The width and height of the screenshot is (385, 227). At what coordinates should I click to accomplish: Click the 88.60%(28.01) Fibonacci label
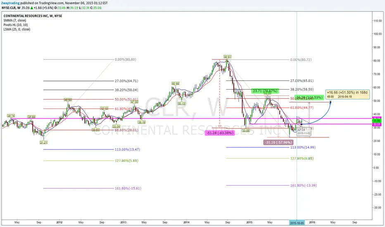click(126, 130)
